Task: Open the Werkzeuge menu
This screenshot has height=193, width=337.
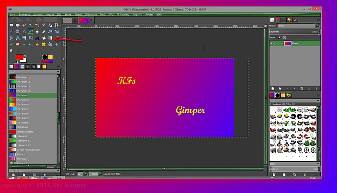Action: pos(91,15)
